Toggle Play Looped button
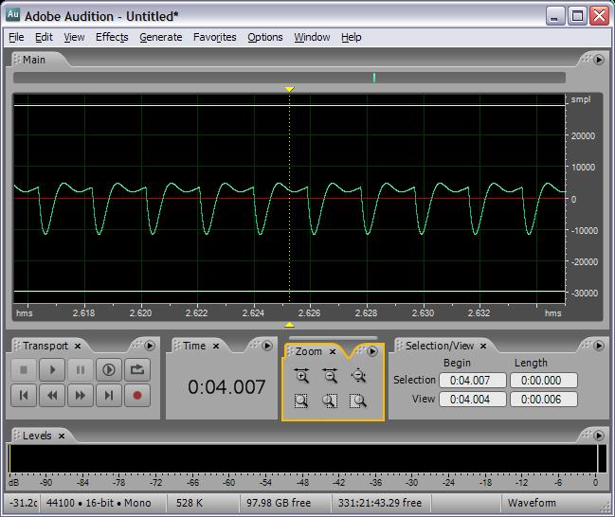 tap(137, 370)
